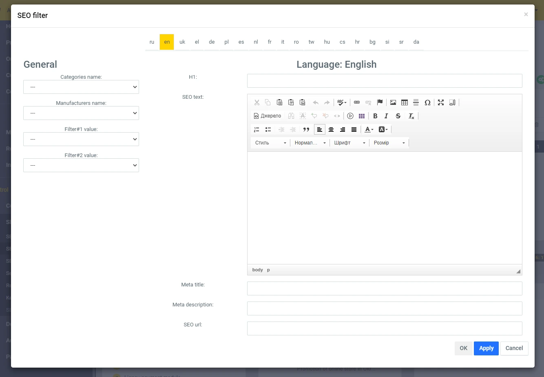Open the Categories name dropdown

coord(81,87)
